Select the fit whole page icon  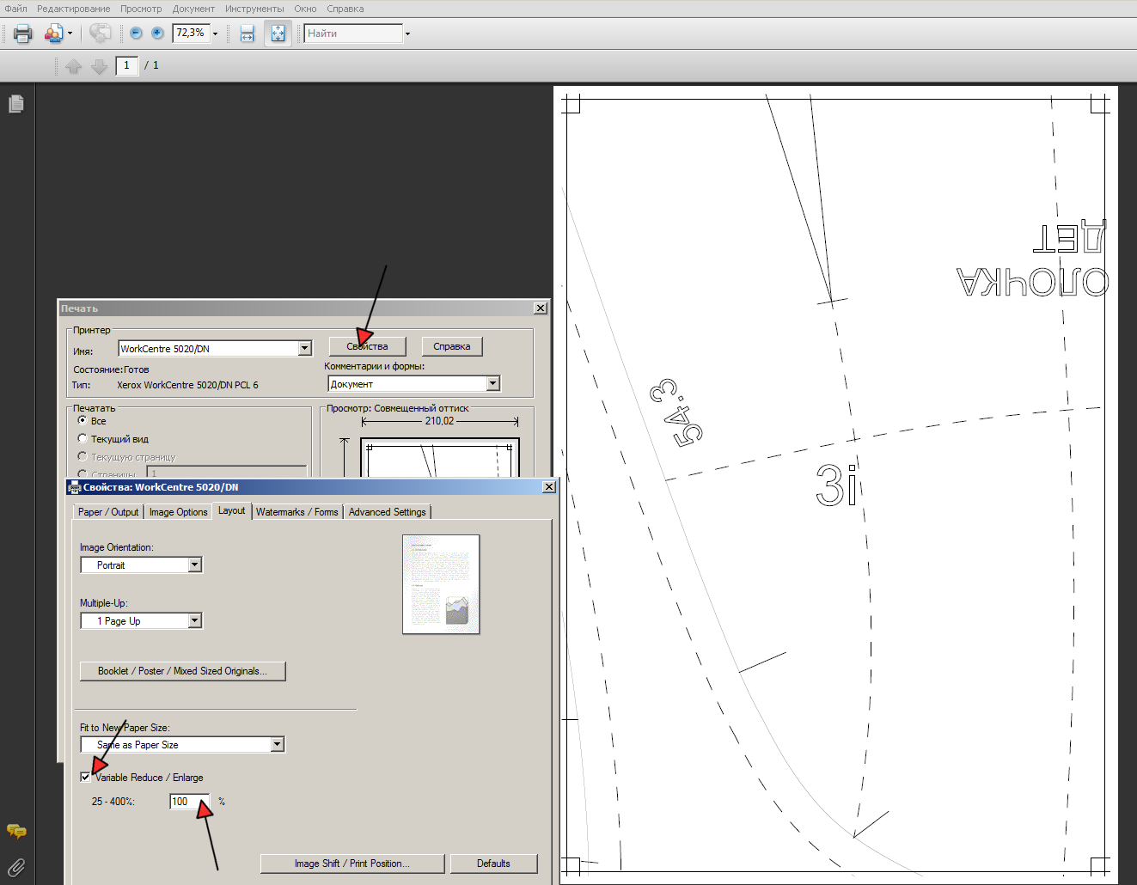(x=278, y=34)
